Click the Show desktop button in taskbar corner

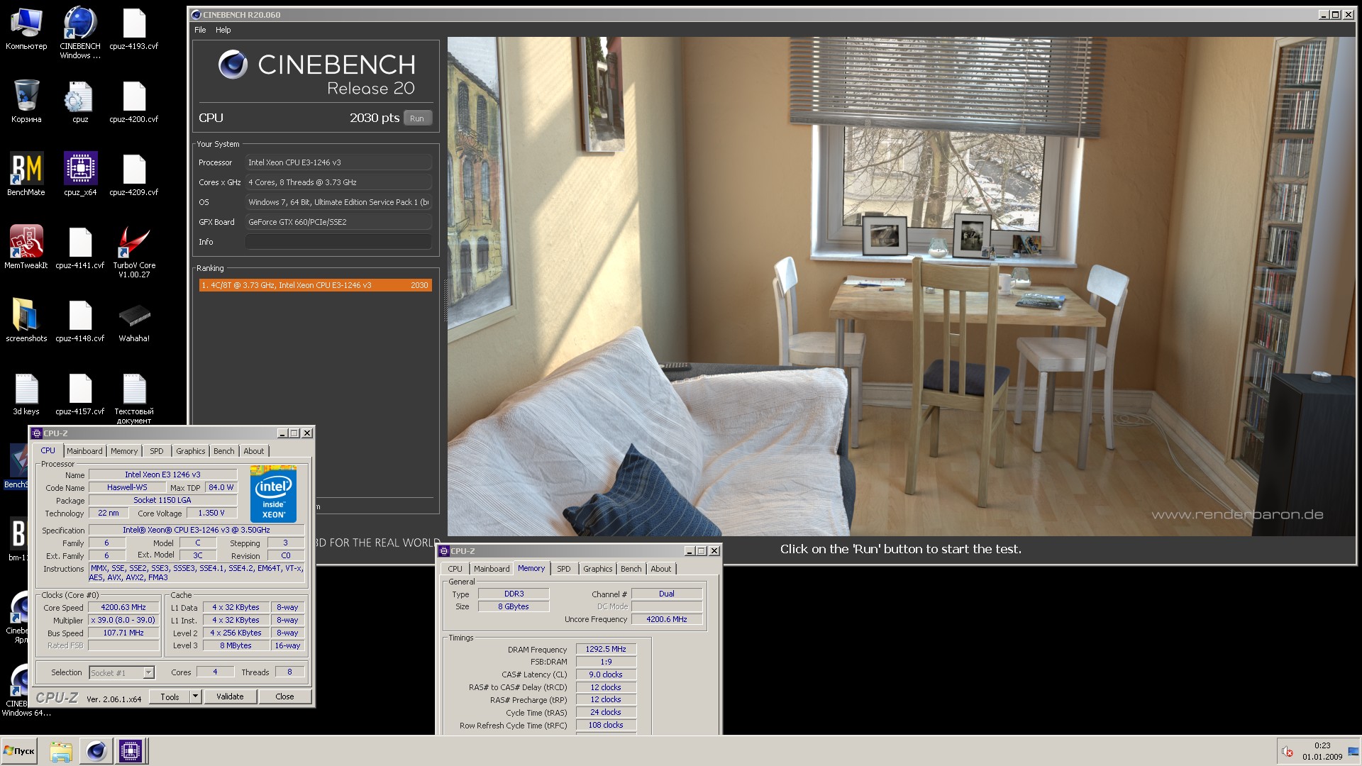point(1354,751)
